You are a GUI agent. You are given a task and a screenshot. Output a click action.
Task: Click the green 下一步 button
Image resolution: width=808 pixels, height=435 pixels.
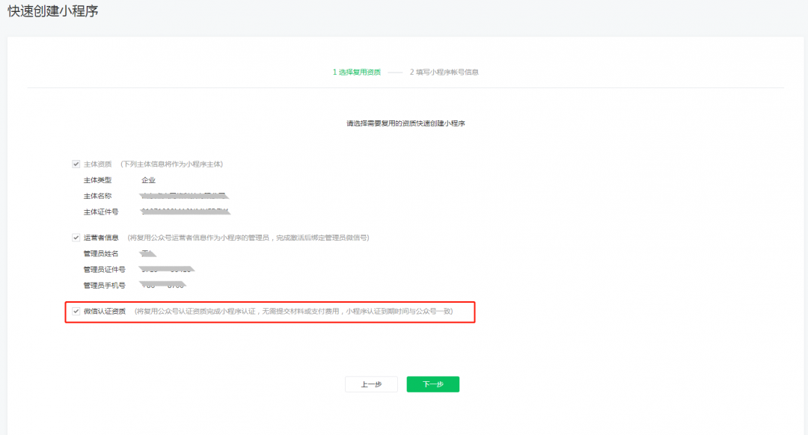tap(432, 384)
